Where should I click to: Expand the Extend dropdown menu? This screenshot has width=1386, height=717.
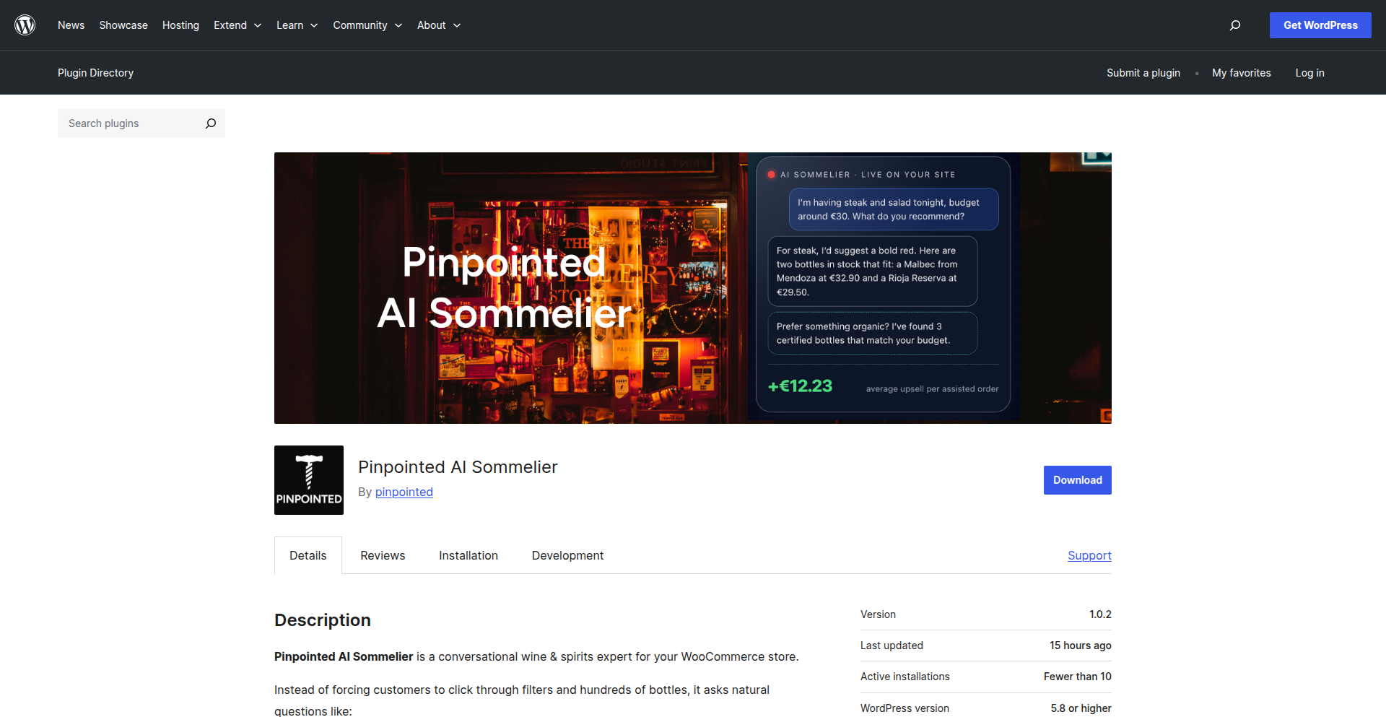click(237, 25)
